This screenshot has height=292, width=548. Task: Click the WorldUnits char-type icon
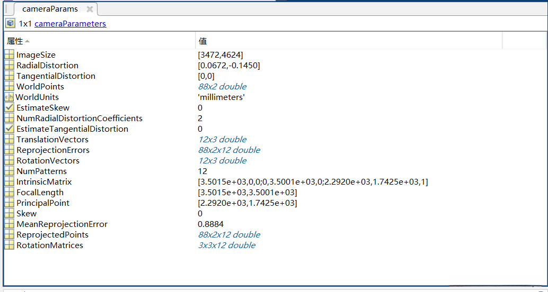[x=9, y=97]
